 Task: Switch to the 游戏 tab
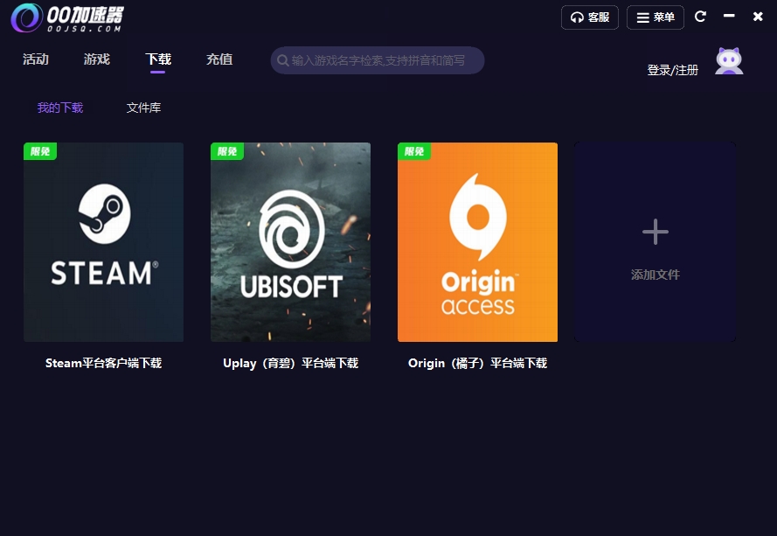pos(97,59)
